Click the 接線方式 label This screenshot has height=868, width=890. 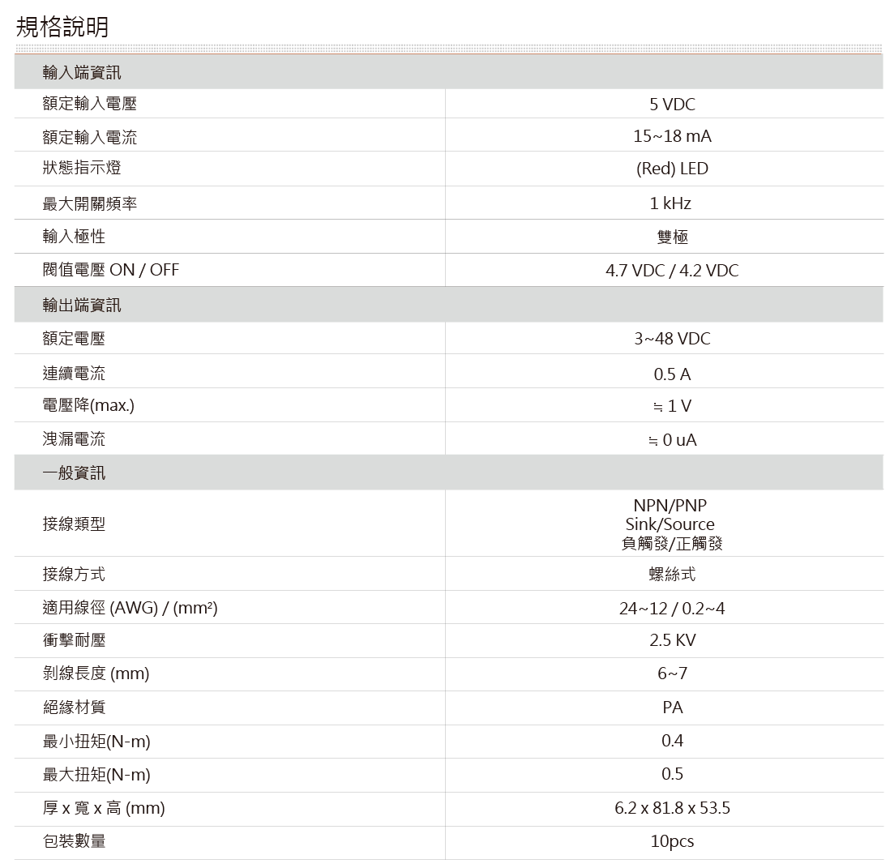tap(74, 574)
